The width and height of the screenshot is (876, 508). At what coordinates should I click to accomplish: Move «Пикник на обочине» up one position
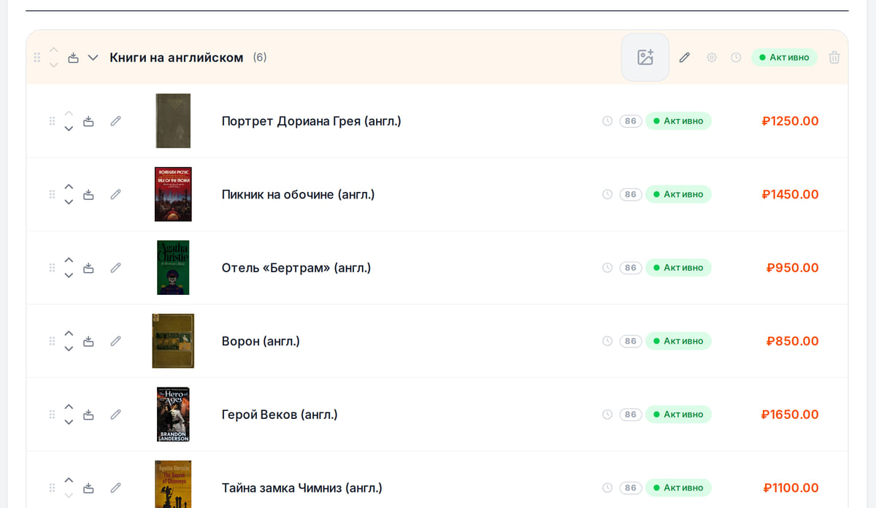pyautogui.click(x=69, y=187)
